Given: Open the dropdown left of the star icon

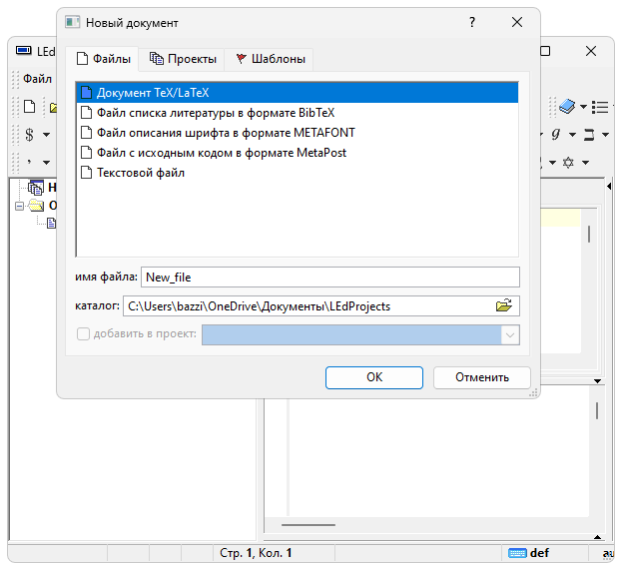Looking at the screenshot, I should pos(552,163).
